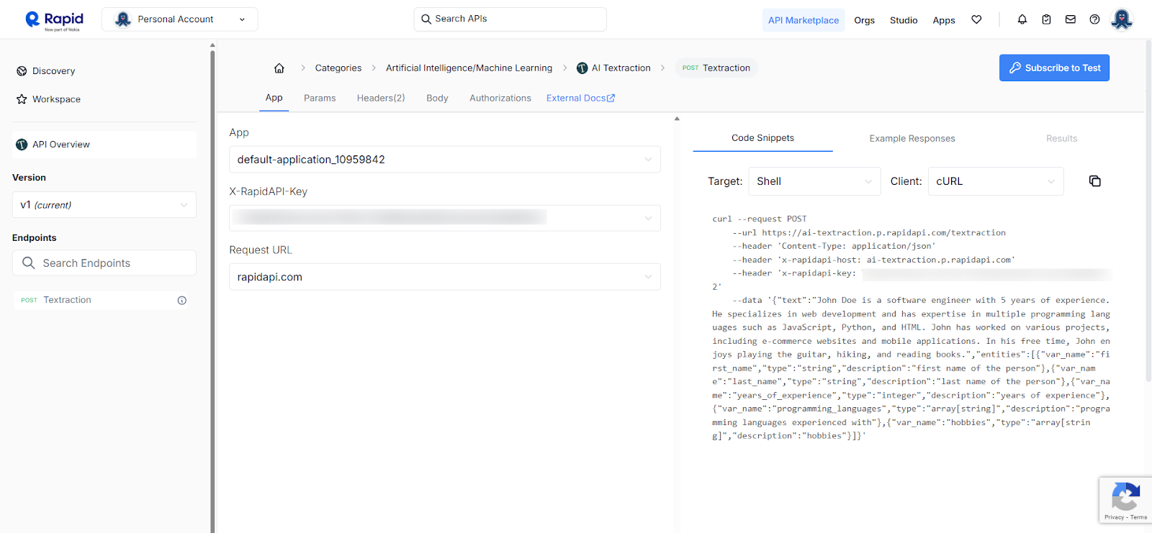Open Studio in top navigation

(x=904, y=20)
